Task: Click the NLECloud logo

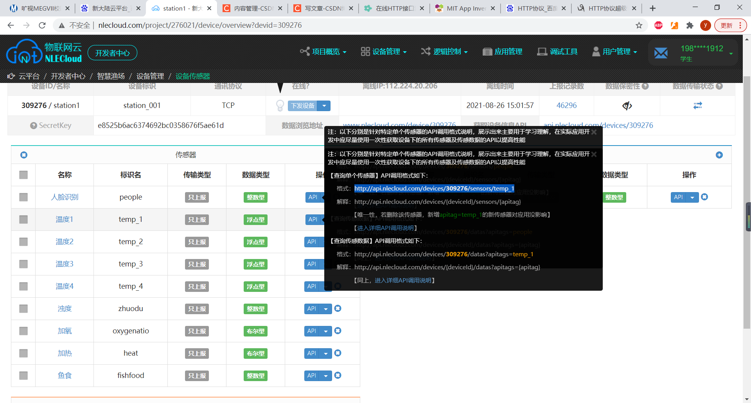Action: (x=44, y=52)
